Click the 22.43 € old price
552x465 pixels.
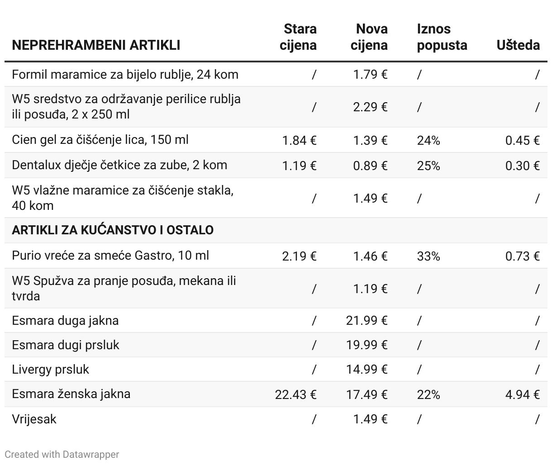coord(296,394)
